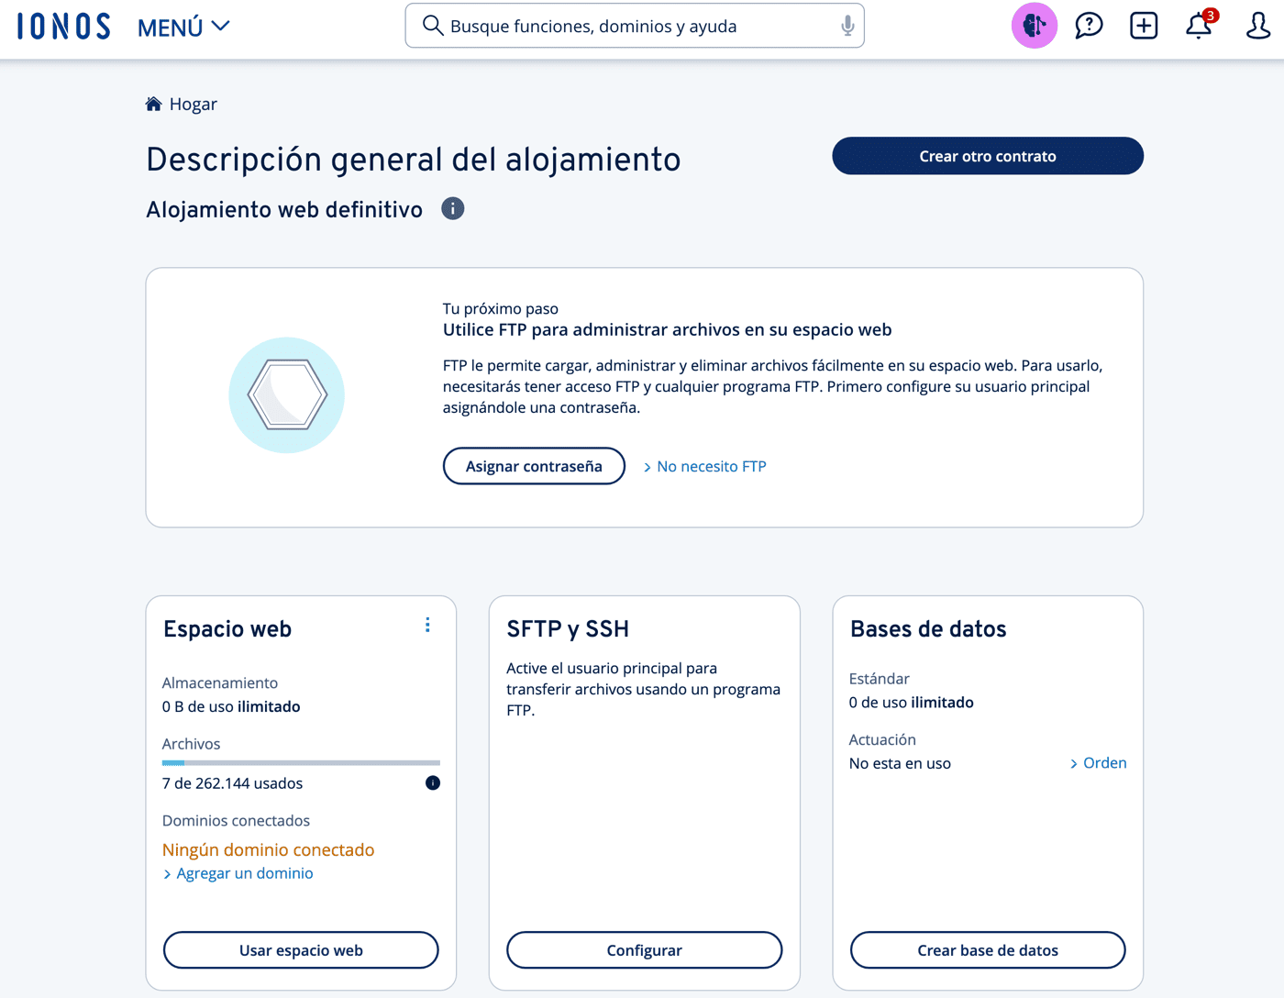Click 'Utilice FTP para administrar archivos' heading
This screenshot has height=998, width=1284.
pos(668,329)
